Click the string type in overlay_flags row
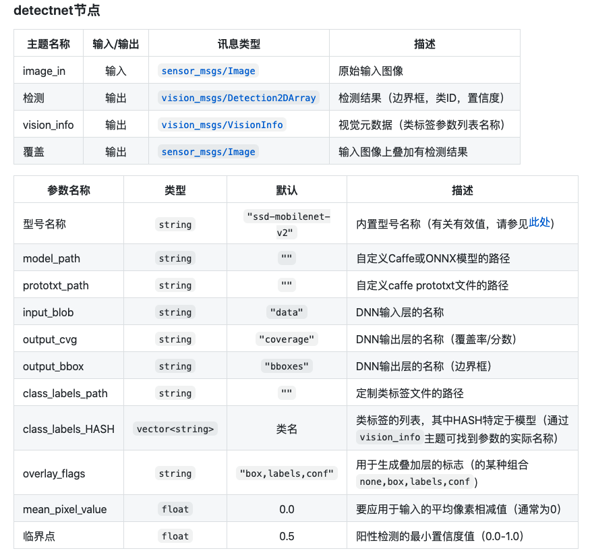Image resolution: width=590 pixels, height=555 pixels. tap(175, 473)
